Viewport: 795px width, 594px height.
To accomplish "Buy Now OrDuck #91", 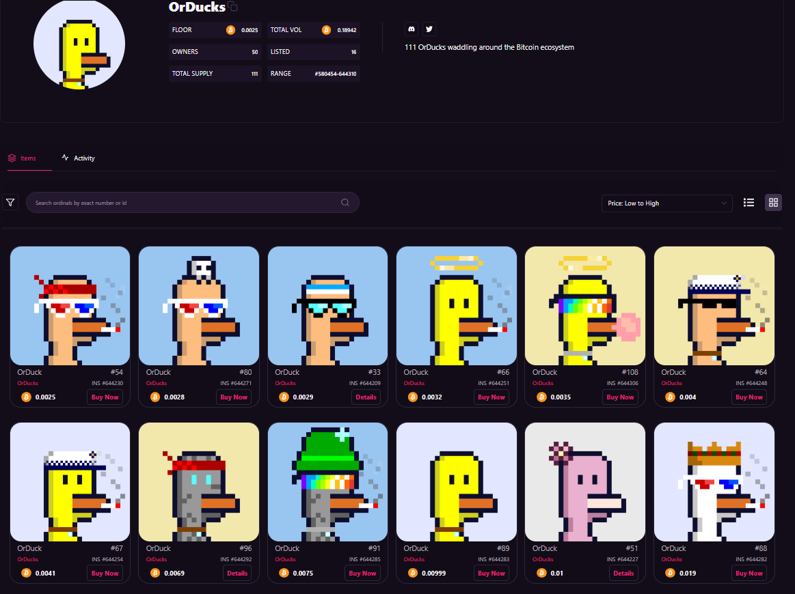I will pyautogui.click(x=362, y=574).
